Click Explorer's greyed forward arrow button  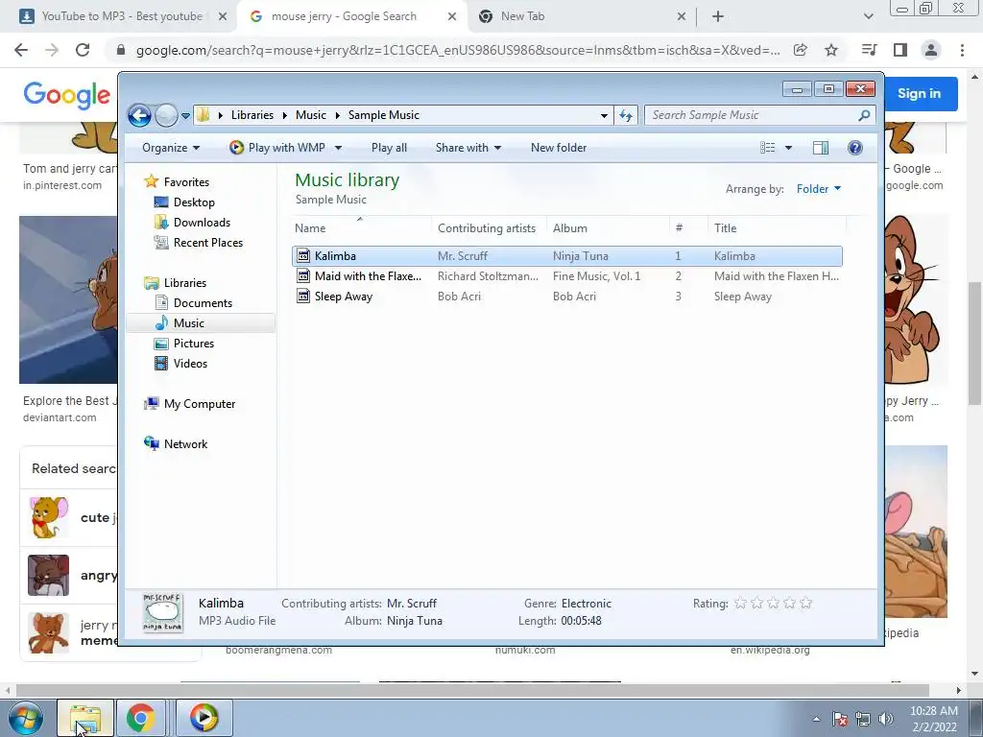pos(166,115)
